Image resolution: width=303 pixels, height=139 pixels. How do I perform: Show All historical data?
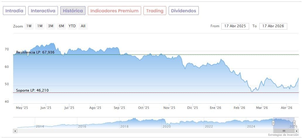[x=83, y=26]
